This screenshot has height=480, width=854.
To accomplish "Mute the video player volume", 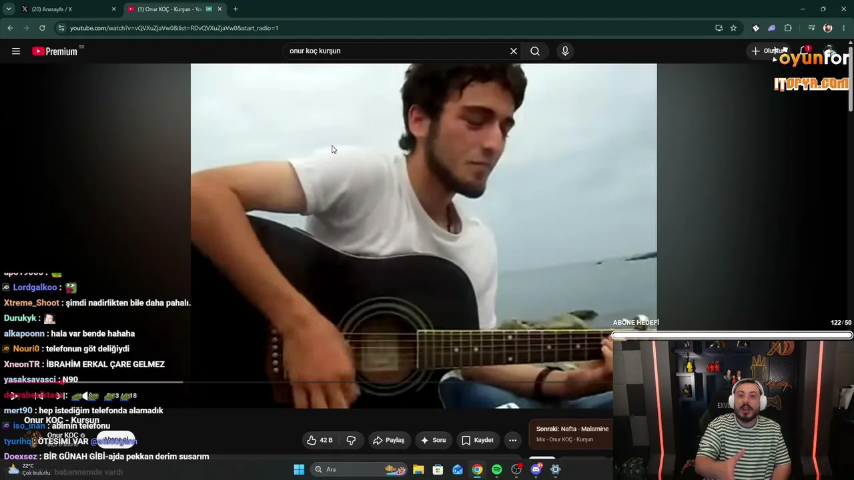I will [86, 395].
